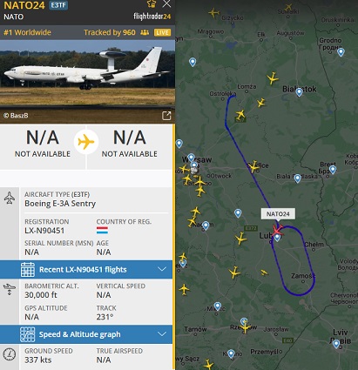Open aircraft photo in external link icon
This screenshot has height=370, width=358.
click(166, 116)
